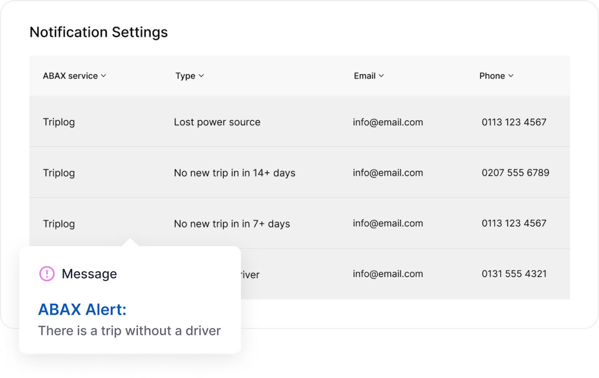Click No new trip in in 7+ days
599x378 pixels.
tap(232, 224)
